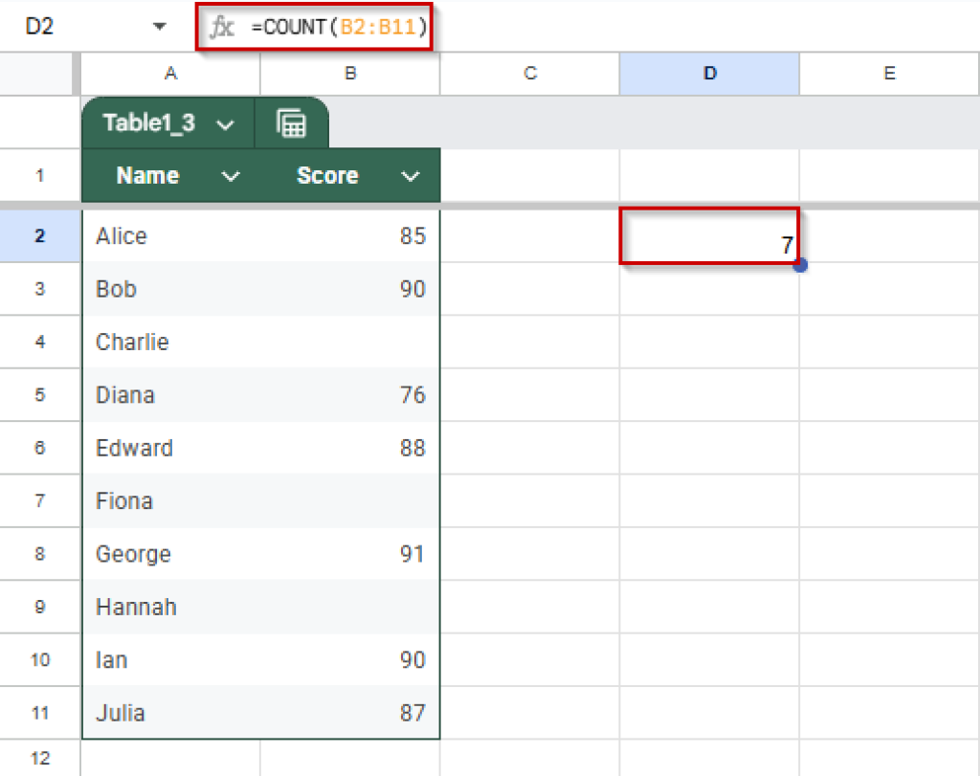Image resolution: width=980 pixels, height=776 pixels.
Task: Open the Score column filter menu
Action: pyautogui.click(x=410, y=175)
